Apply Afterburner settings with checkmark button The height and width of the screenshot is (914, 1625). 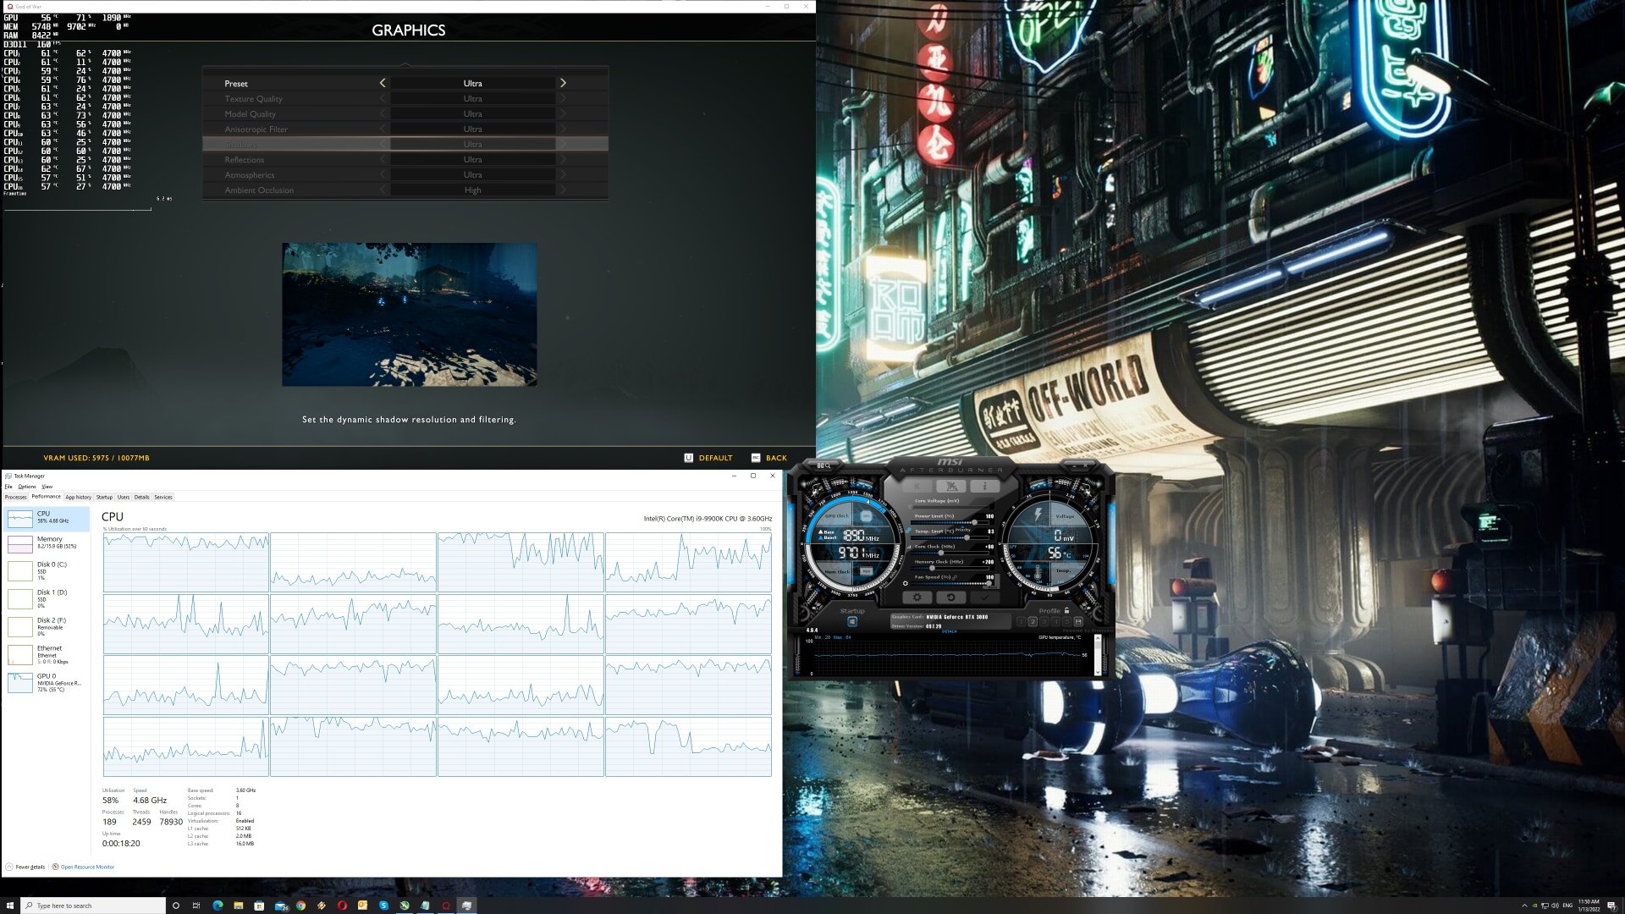[984, 597]
